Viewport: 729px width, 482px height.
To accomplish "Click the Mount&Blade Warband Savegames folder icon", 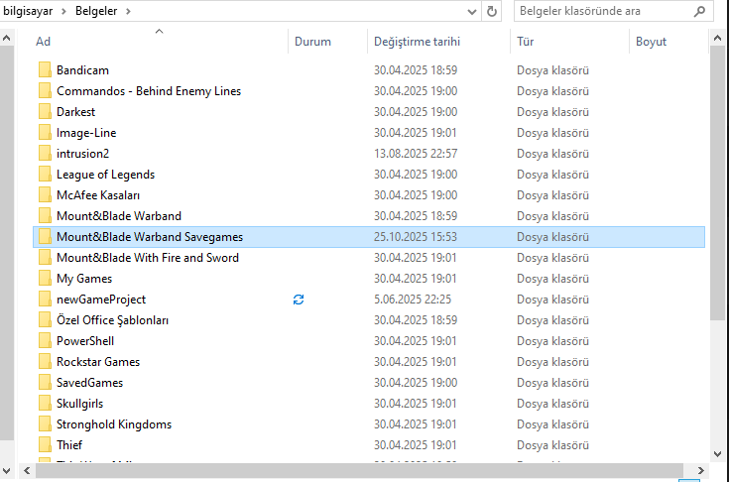I will 45,237.
